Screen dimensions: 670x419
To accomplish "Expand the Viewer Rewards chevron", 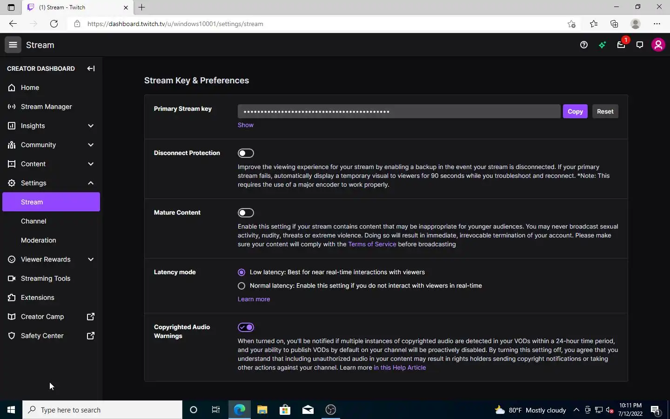I will pyautogui.click(x=91, y=259).
